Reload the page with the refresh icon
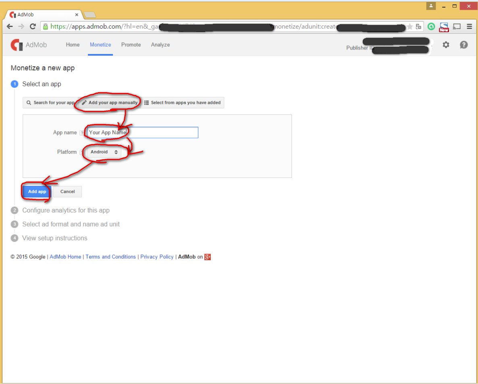This screenshot has width=478, height=384. (33, 27)
